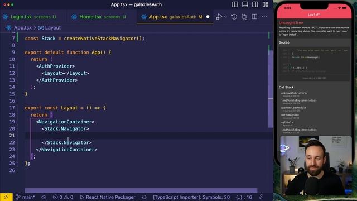Click the Call Stack heading in simulator
Image resolution: width=357 pixels, height=201 pixels.
(x=286, y=87)
